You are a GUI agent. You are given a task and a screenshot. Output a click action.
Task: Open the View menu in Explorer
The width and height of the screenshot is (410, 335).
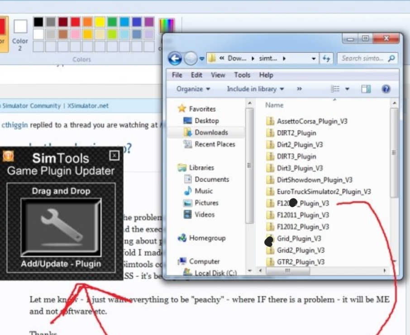(218, 75)
